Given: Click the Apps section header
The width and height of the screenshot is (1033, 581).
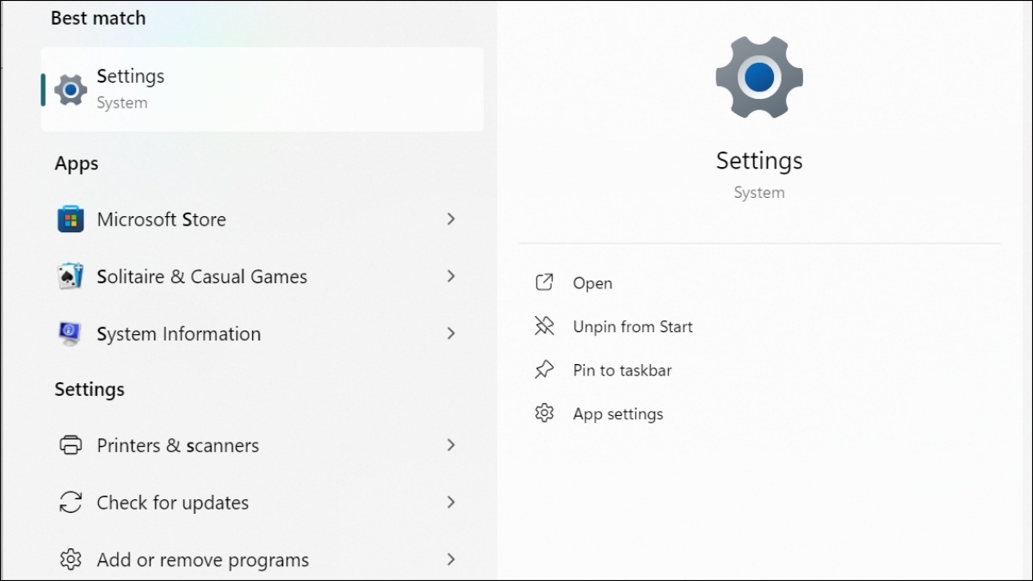Looking at the screenshot, I should (x=77, y=164).
